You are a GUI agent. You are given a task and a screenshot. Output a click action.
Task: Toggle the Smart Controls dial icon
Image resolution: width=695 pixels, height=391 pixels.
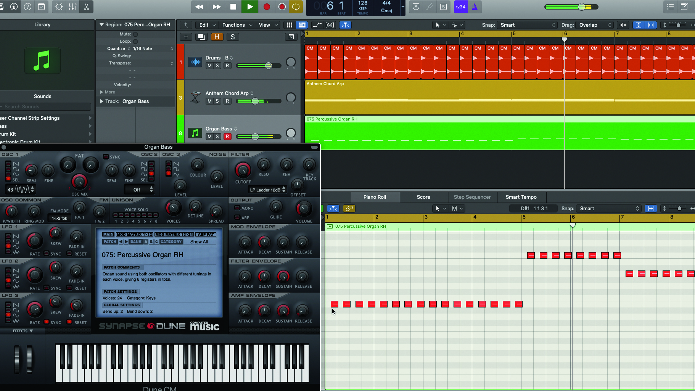[59, 7]
